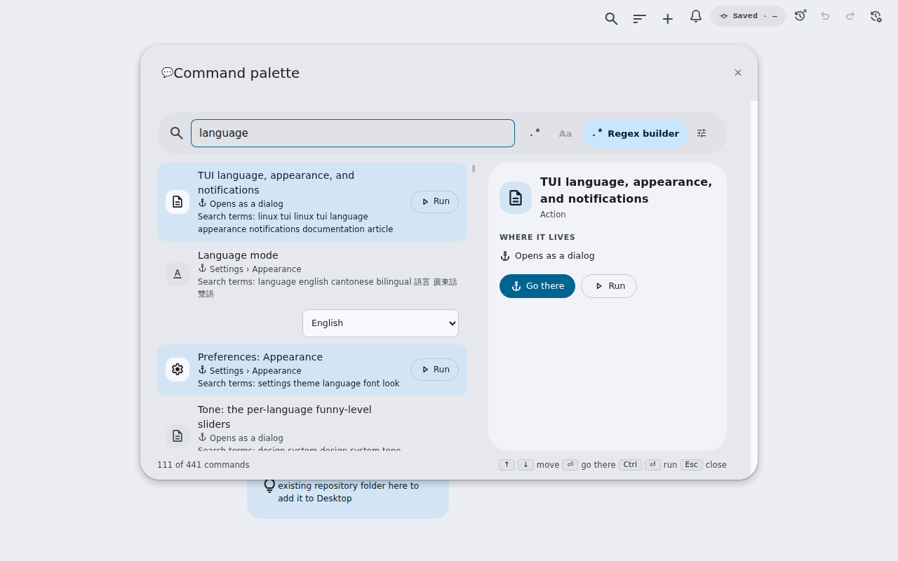898x561 pixels.
Task: Click the gear icon for Preferences: Appearance
Action: click(x=177, y=370)
